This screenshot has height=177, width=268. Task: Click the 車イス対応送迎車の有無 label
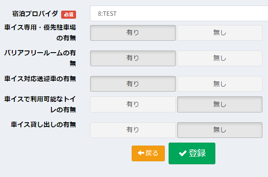point(40,79)
